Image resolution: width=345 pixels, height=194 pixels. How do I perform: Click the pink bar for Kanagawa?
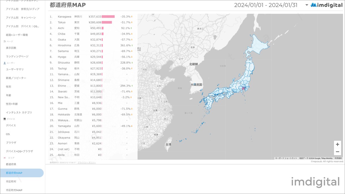[108, 17]
